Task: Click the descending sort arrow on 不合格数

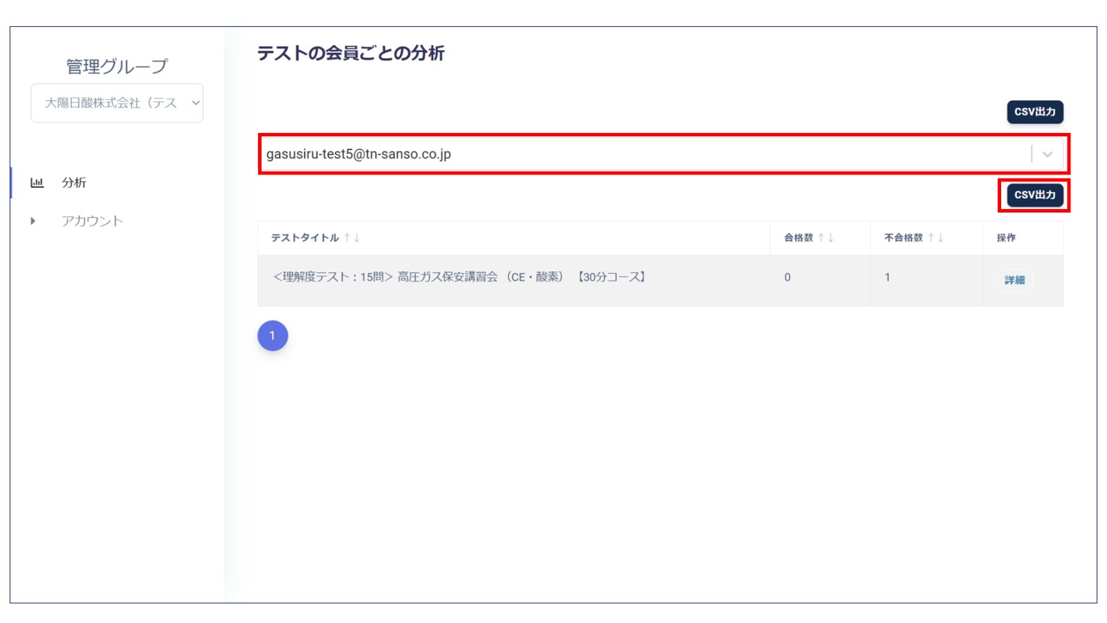Action: tap(940, 237)
